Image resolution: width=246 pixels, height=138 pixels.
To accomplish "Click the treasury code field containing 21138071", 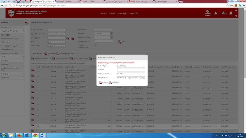I will click(x=131, y=74).
